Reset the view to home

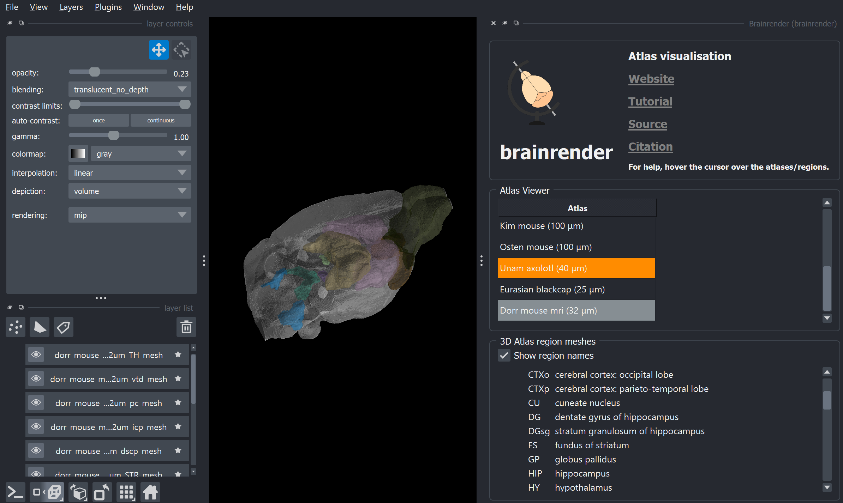click(x=150, y=492)
